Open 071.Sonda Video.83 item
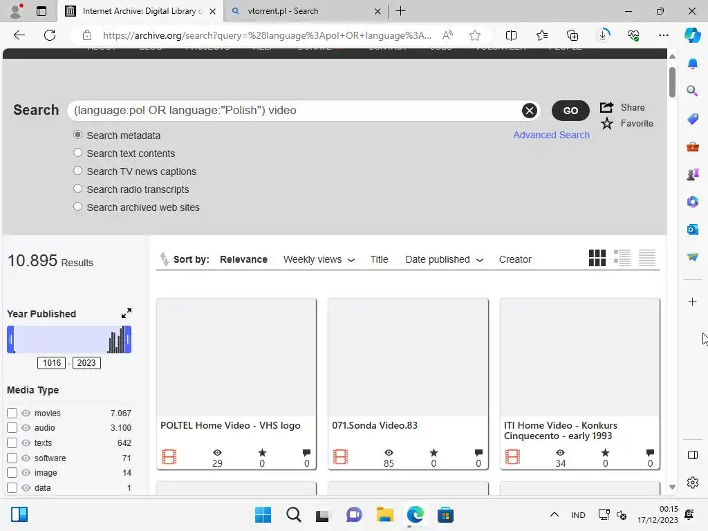The height and width of the screenshot is (531, 708). point(374,425)
